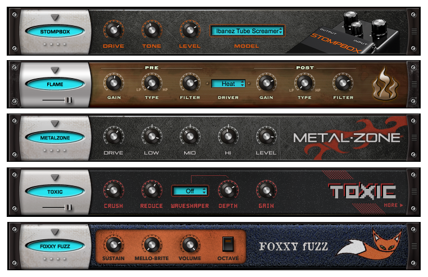Expand the triangle arrow above FOXXY FUZZ
The image size is (428, 277).
(55, 232)
